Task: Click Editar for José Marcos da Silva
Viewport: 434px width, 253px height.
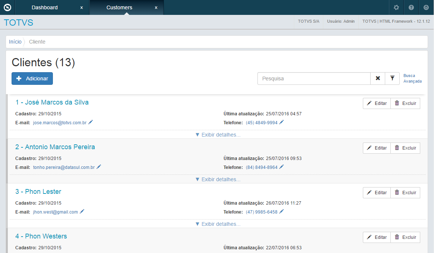Action: click(x=377, y=103)
